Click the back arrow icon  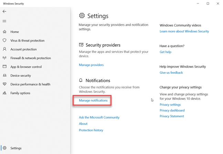(x=4, y=11)
